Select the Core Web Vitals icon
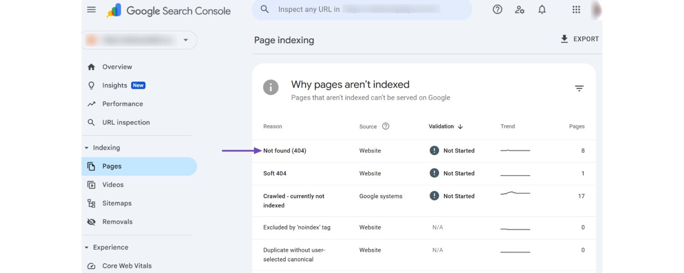Screen dimensions: 684x273 (91, 266)
